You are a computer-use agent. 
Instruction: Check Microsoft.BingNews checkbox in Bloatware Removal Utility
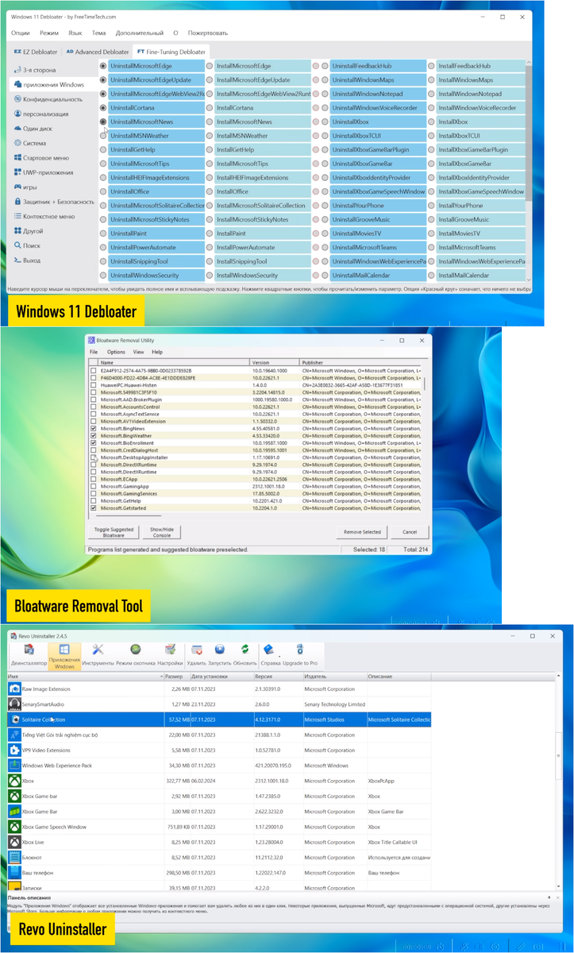[x=94, y=428]
